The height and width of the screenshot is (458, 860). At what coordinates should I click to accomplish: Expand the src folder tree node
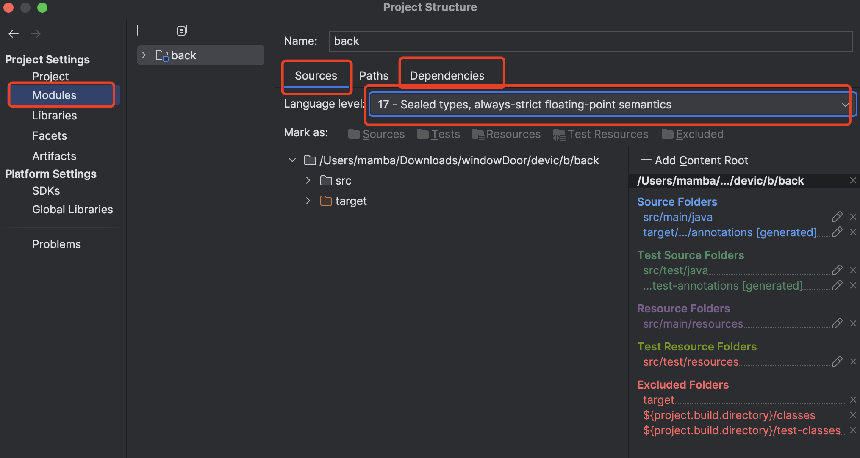pos(308,180)
